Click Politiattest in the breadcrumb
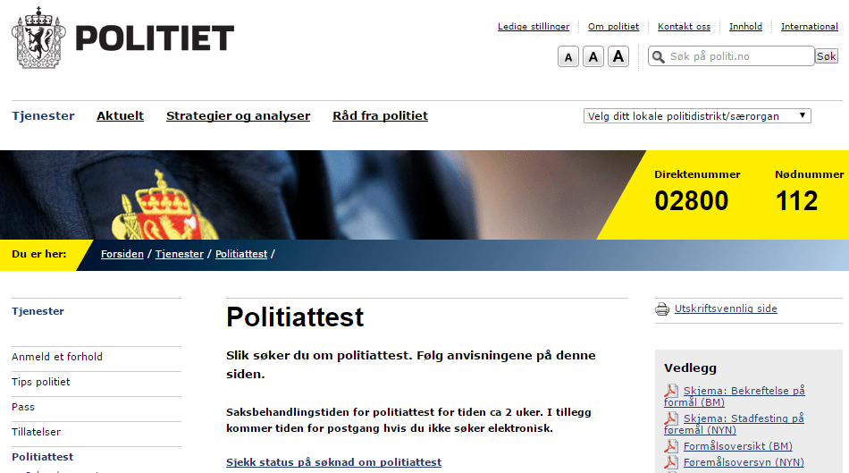The height and width of the screenshot is (473, 849). (241, 254)
